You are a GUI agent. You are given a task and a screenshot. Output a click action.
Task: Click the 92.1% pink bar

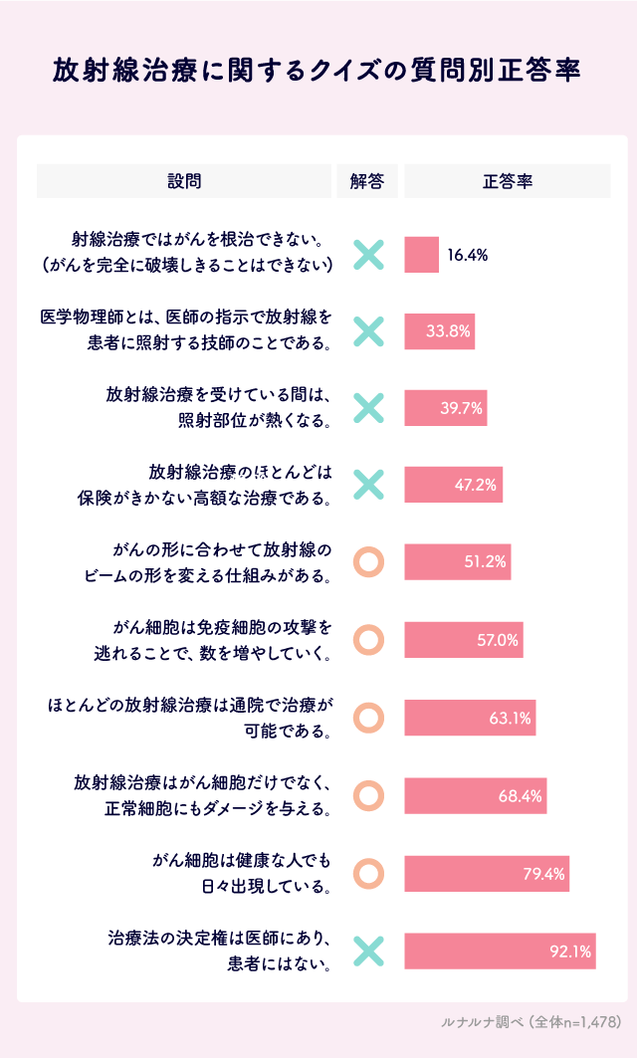point(500,951)
